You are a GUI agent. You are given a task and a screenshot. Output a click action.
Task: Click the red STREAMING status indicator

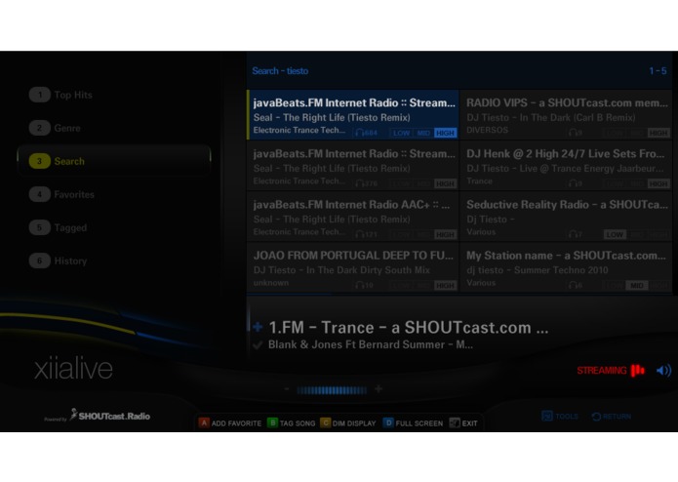[x=611, y=371]
